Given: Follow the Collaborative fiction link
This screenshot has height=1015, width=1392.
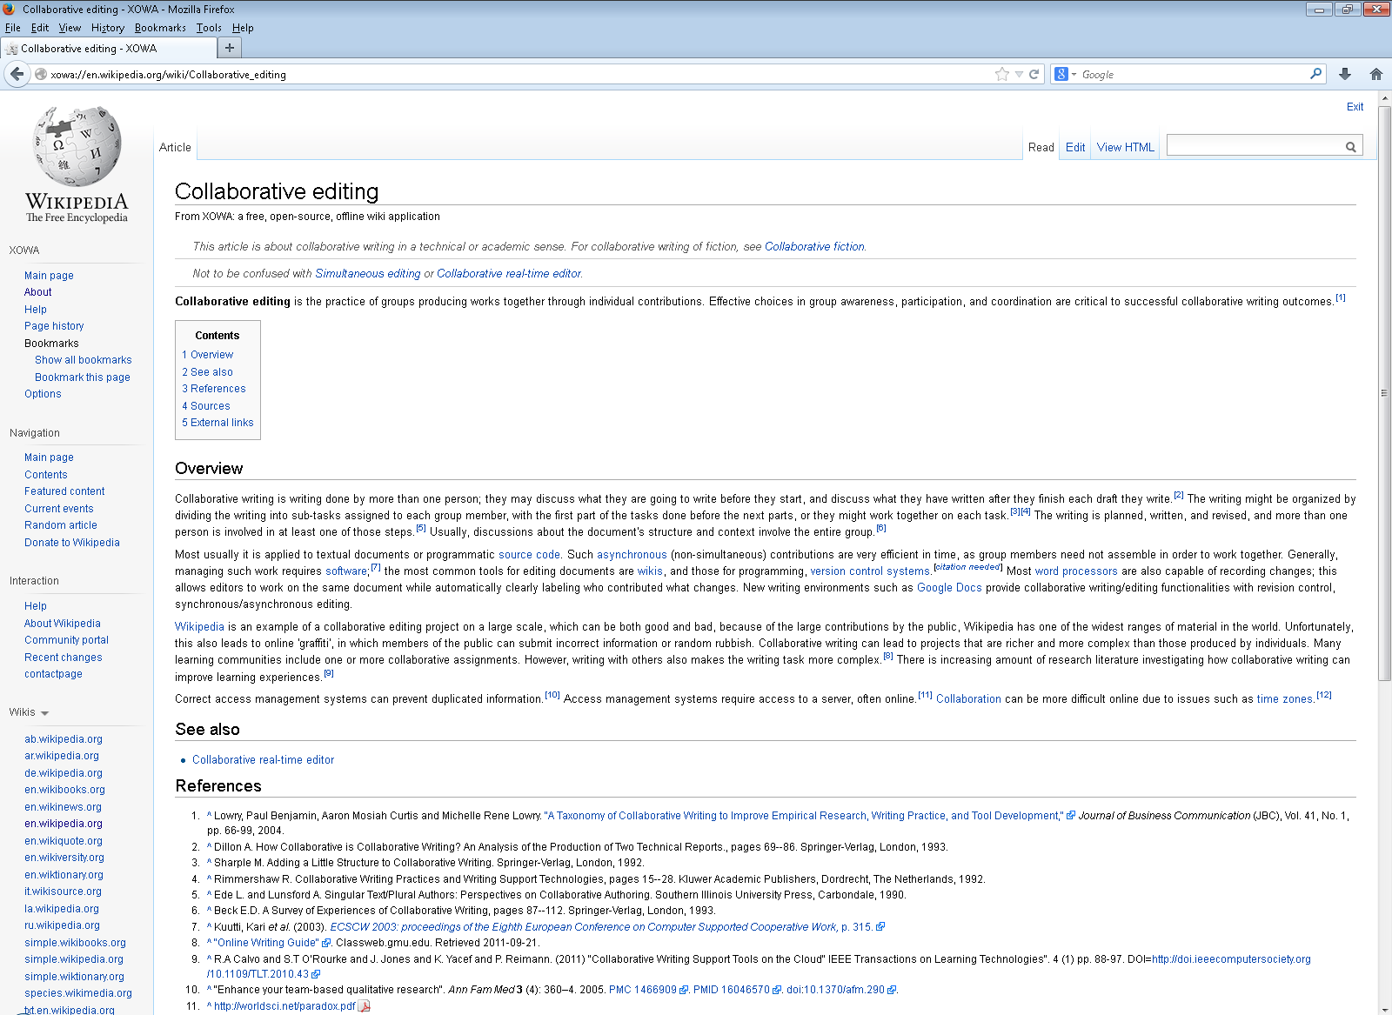Looking at the screenshot, I should (x=814, y=247).
